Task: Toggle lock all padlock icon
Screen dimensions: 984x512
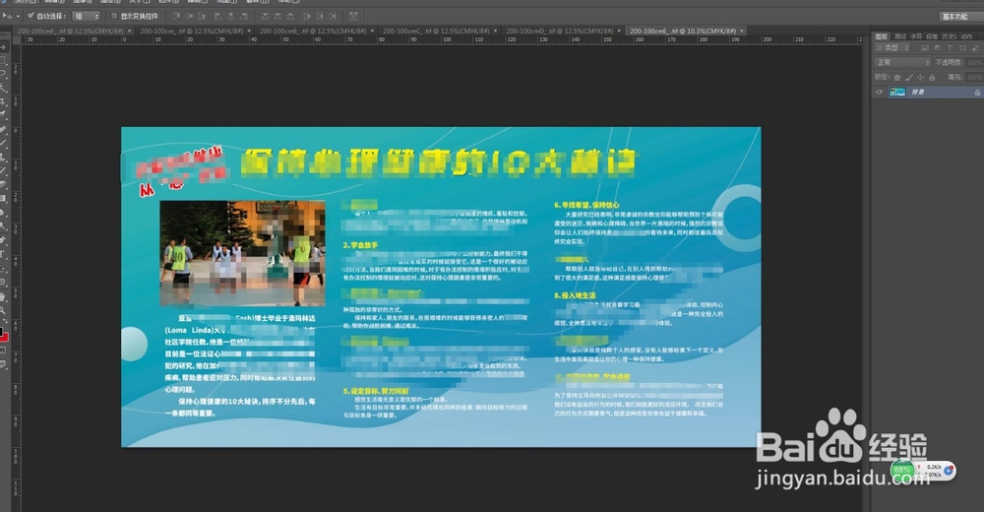Action: 932,77
